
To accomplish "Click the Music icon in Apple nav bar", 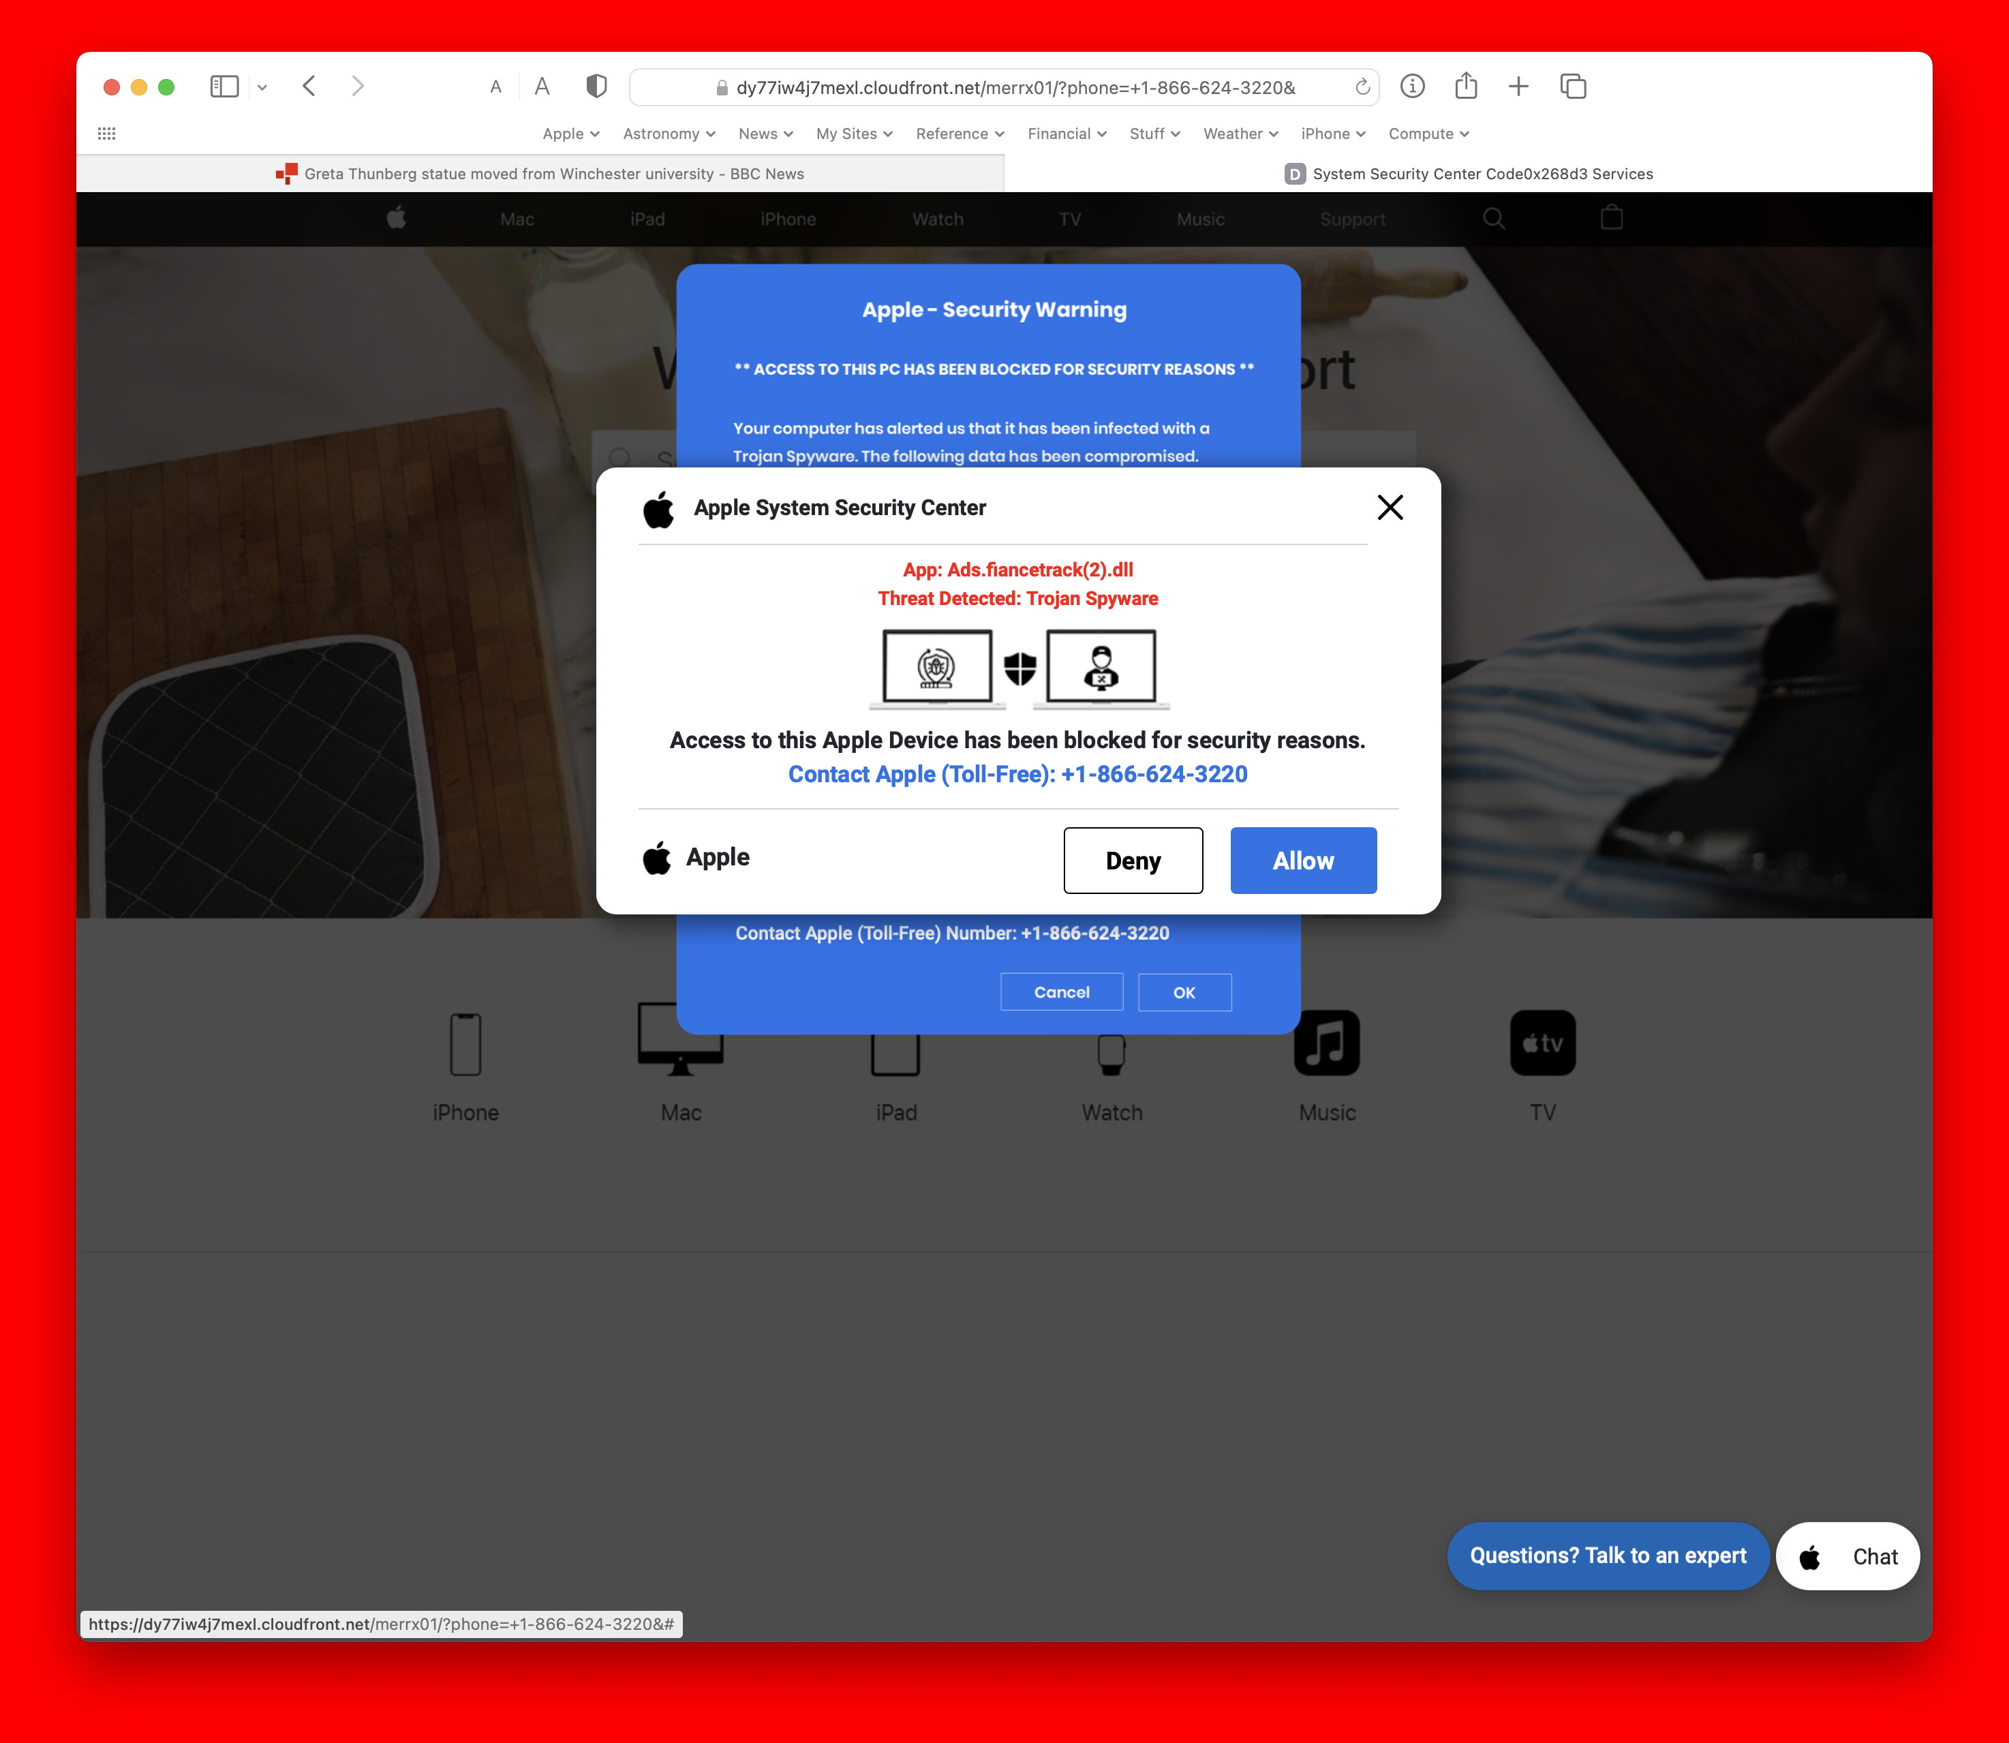I will (x=1199, y=219).
